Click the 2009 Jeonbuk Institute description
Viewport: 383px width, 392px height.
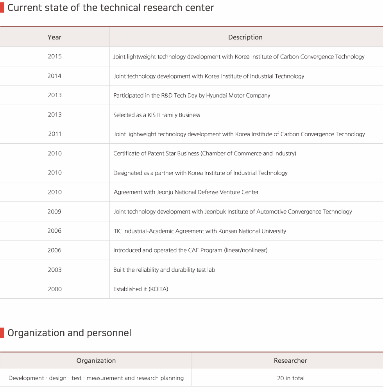point(233,212)
